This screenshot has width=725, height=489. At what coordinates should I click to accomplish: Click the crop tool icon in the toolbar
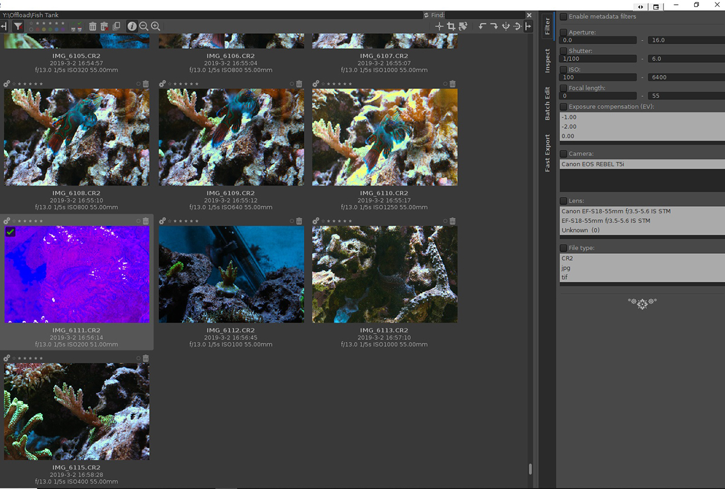tap(451, 26)
